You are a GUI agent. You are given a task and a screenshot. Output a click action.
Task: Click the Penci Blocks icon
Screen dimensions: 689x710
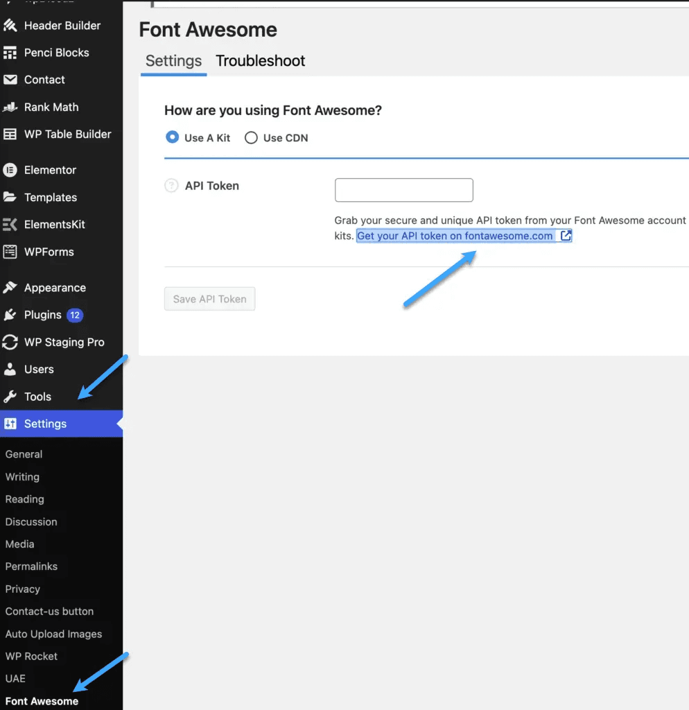10,53
